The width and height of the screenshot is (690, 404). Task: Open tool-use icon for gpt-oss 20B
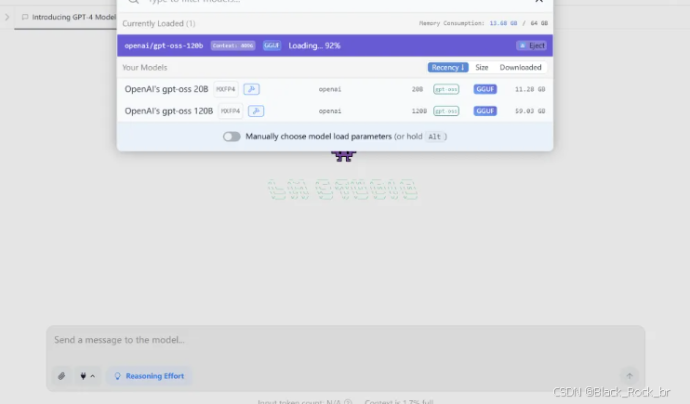[x=251, y=89]
